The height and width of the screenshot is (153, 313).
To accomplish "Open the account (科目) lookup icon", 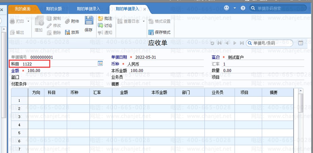I will point(100,63).
